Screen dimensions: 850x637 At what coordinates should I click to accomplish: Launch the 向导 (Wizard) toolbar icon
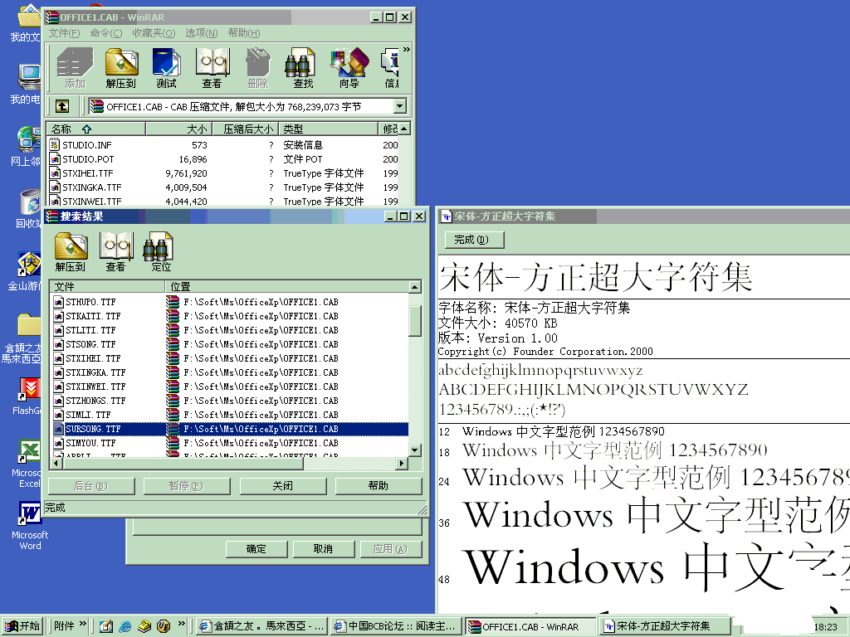[x=349, y=68]
